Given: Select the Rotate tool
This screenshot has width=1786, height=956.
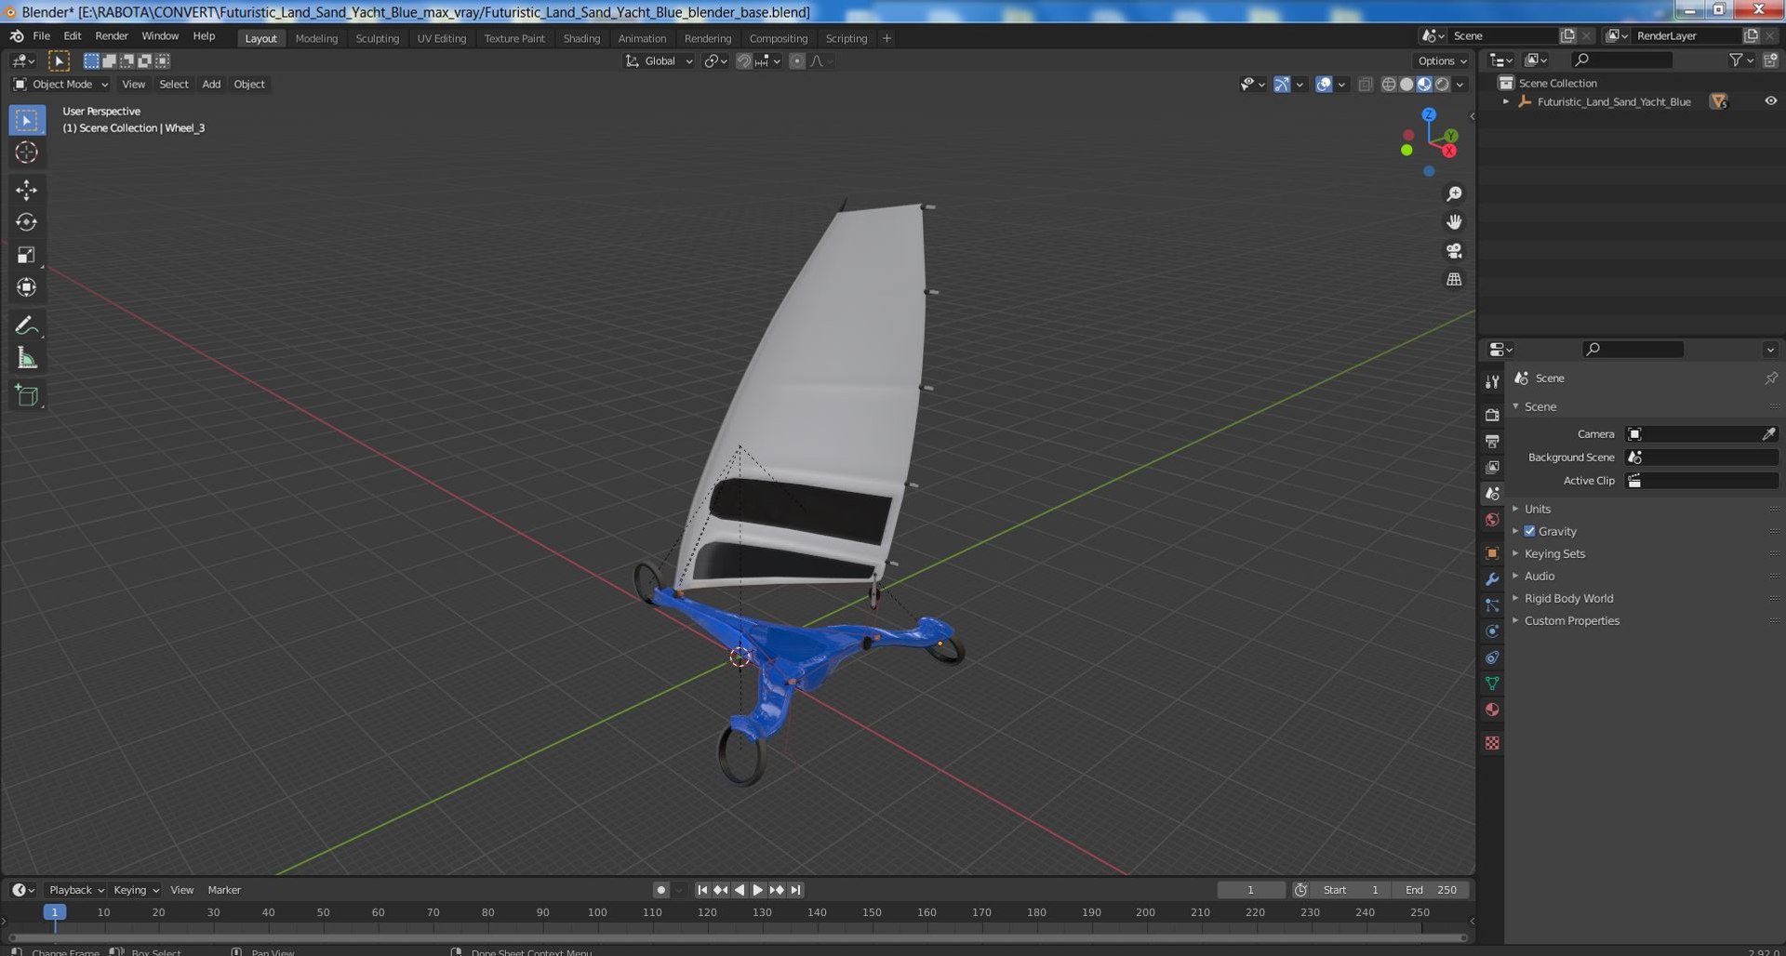Looking at the screenshot, I should [x=27, y=222].
